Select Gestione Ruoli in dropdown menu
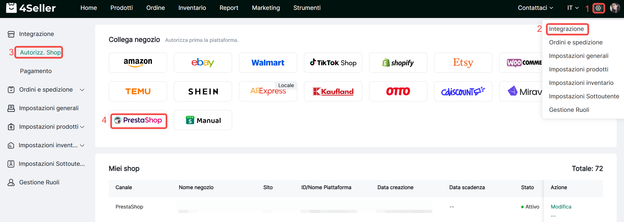The image size is (624, 222). click(x=569, y=110)
